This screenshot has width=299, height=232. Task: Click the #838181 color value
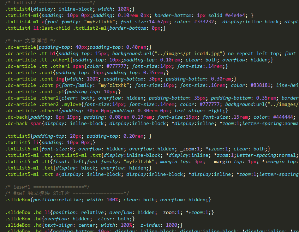click(x=260, y=85)
